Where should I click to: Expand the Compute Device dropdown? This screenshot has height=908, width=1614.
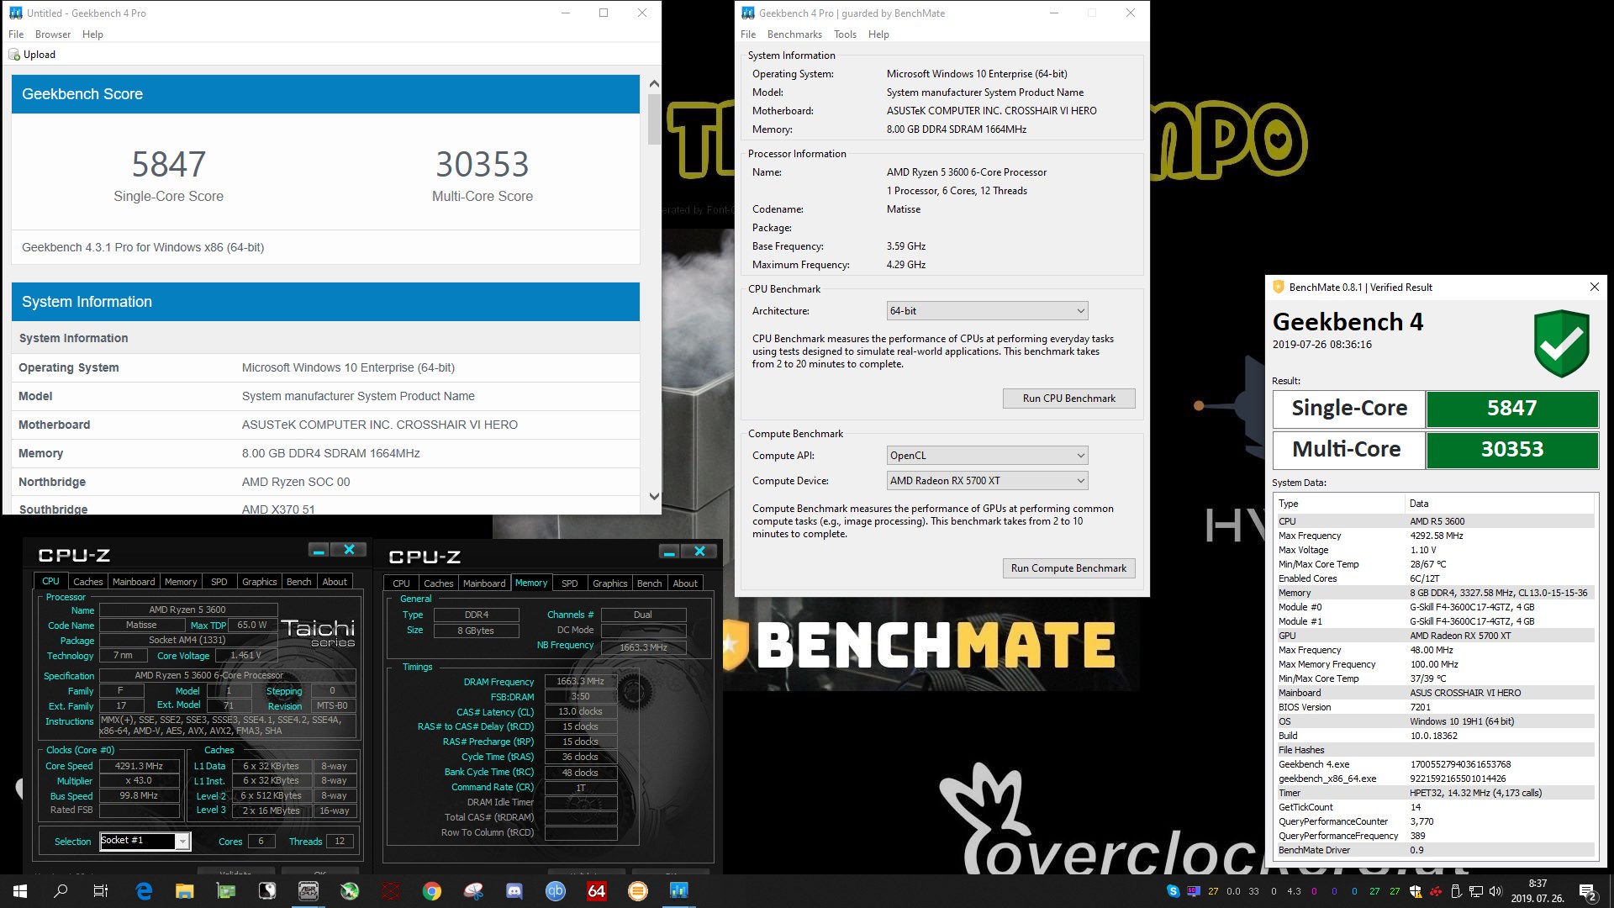tap(987, 481)
